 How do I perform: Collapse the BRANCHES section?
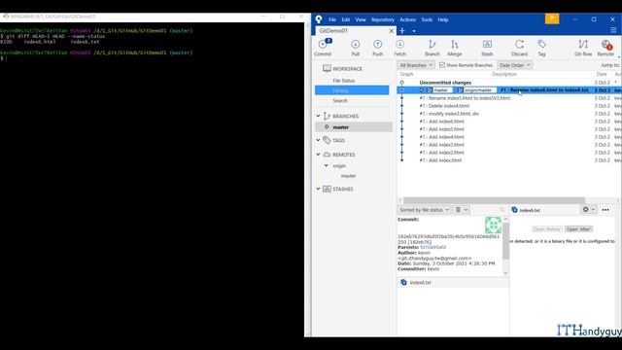click(x=318, y=116)
